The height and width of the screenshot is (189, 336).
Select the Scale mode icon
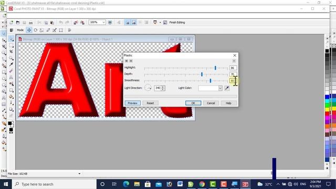(42, 30)
